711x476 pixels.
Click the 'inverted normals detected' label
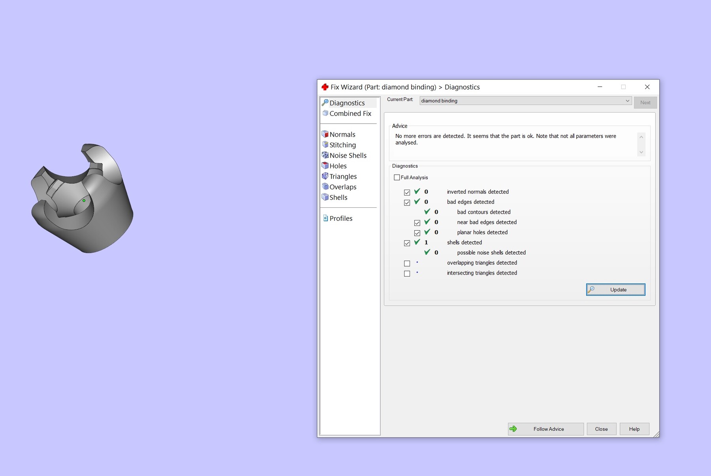pos(478,192)
